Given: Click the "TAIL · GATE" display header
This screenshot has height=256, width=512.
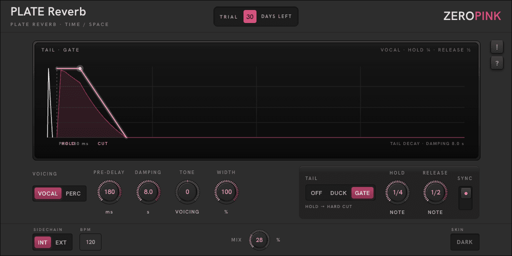Looking at the screenshot, I should point(60,50).
